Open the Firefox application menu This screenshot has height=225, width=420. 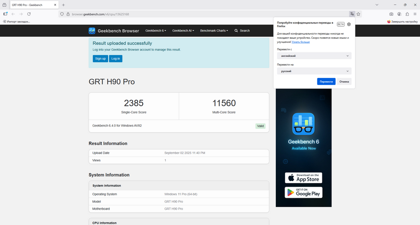415,14
